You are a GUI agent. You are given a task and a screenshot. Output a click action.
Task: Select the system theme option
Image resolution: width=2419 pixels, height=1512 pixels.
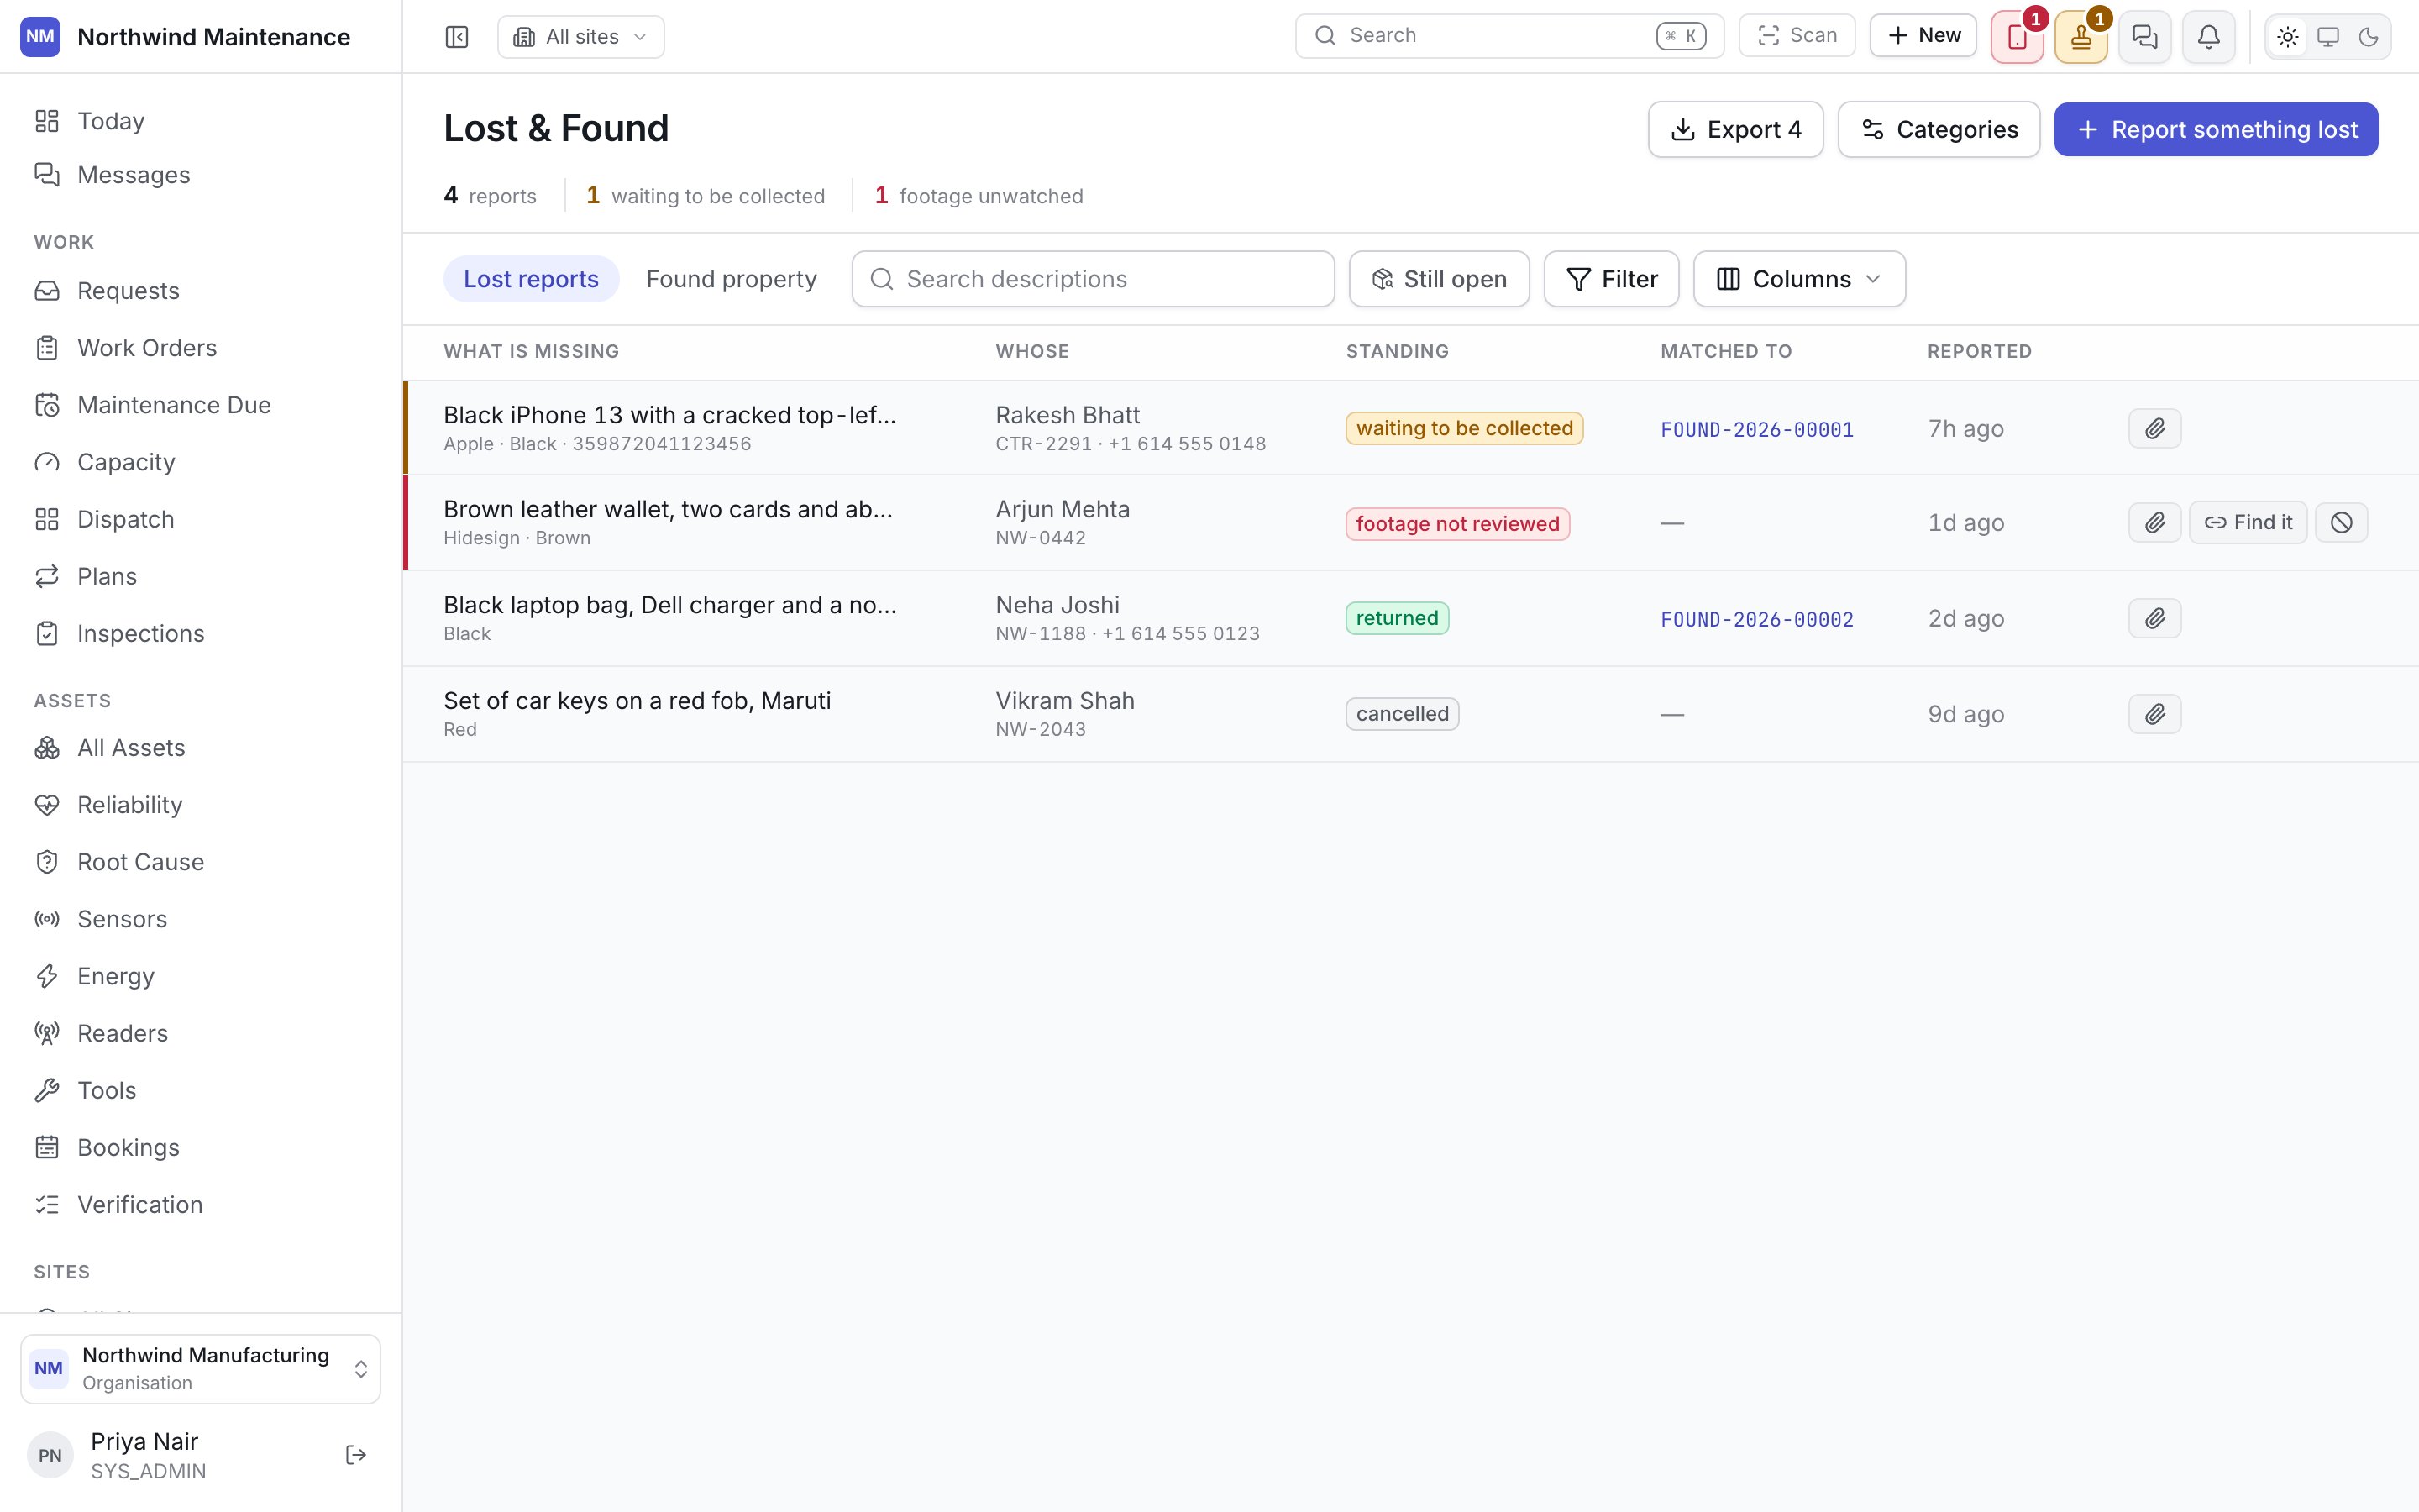[2328, 37]
